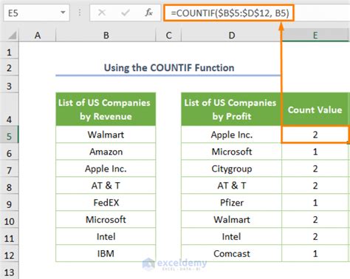
Task: Expand the Name Box dropdown arrow
Action: [x=63, y=13]
